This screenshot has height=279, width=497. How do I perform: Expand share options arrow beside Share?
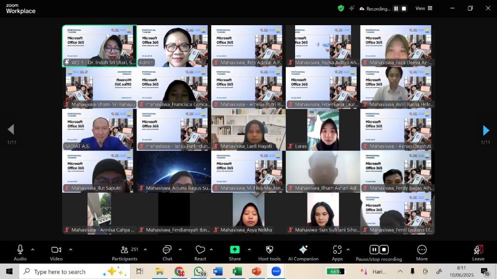(249, 249)
